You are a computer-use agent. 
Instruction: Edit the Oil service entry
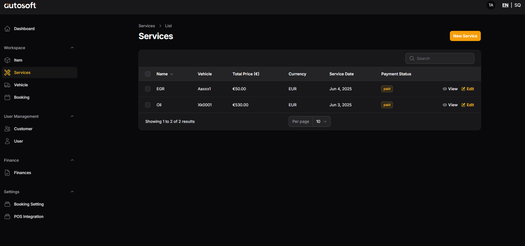[468, 105]
